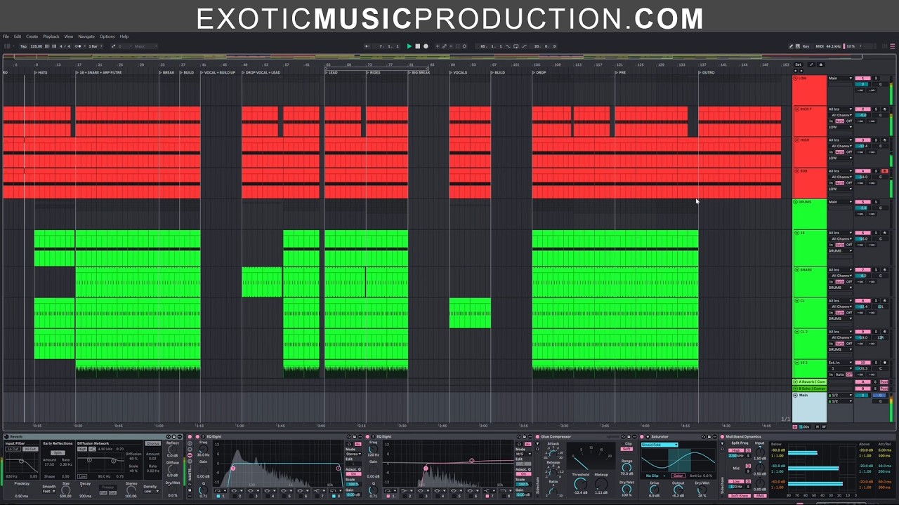
Task: Toggle the Chorus button in Reverb
Action: (152, 443)
